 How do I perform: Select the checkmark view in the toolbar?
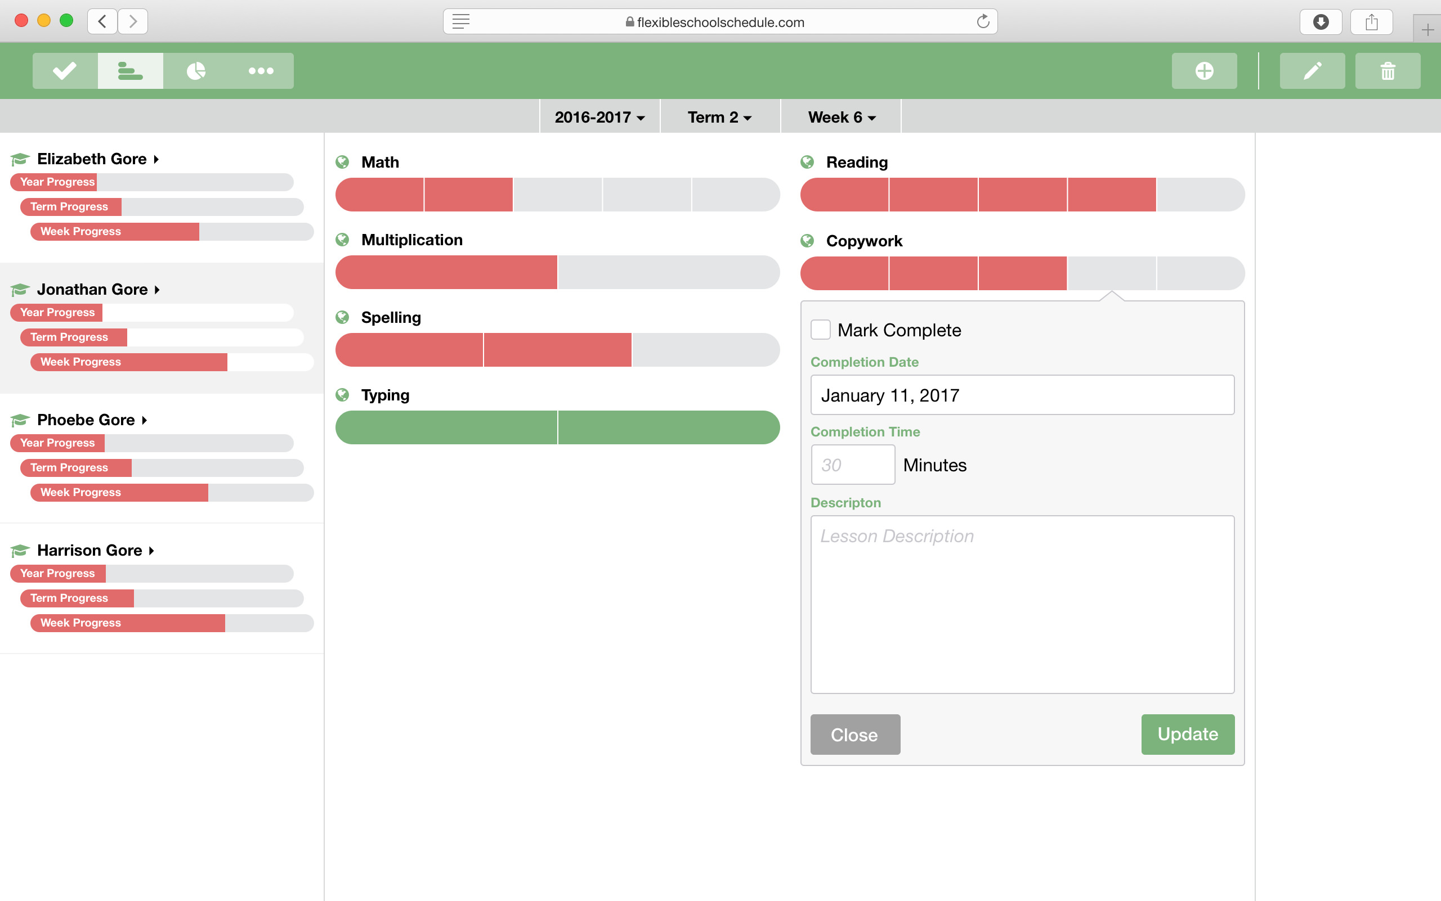pyautogui.click(x=63, y=70)
